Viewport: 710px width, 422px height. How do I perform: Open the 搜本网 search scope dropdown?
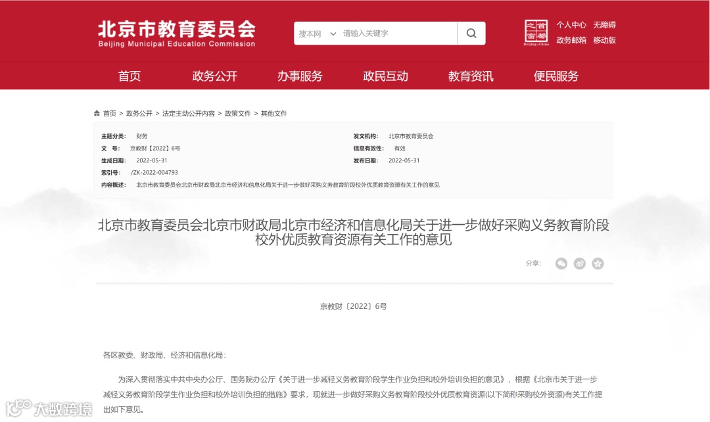pos(317,34)
